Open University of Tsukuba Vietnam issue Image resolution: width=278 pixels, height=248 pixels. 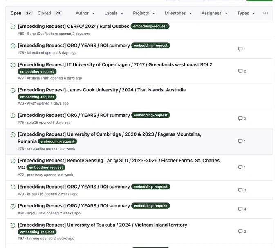pos(103,225)
